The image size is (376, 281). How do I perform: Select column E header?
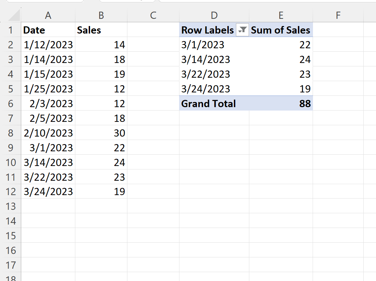coord(281,15)
